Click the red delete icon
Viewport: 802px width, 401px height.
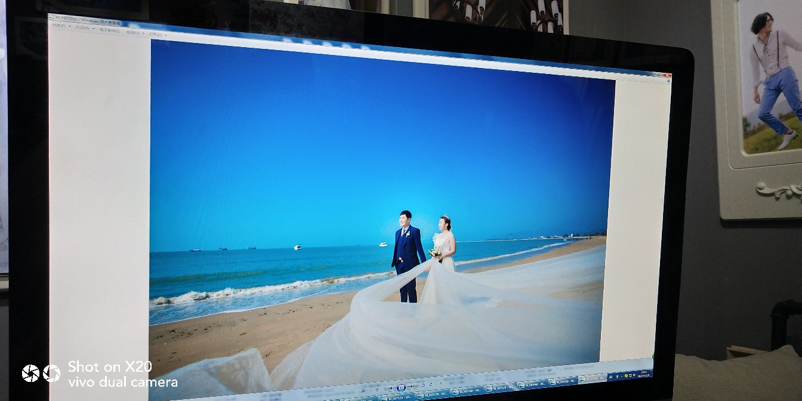[441, 383]
